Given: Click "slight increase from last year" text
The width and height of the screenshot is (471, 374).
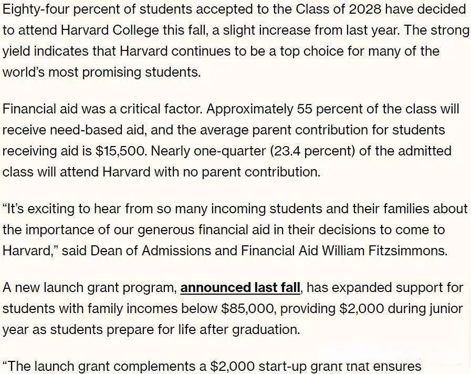Looking at the screenshot, I should pos(312,30).
